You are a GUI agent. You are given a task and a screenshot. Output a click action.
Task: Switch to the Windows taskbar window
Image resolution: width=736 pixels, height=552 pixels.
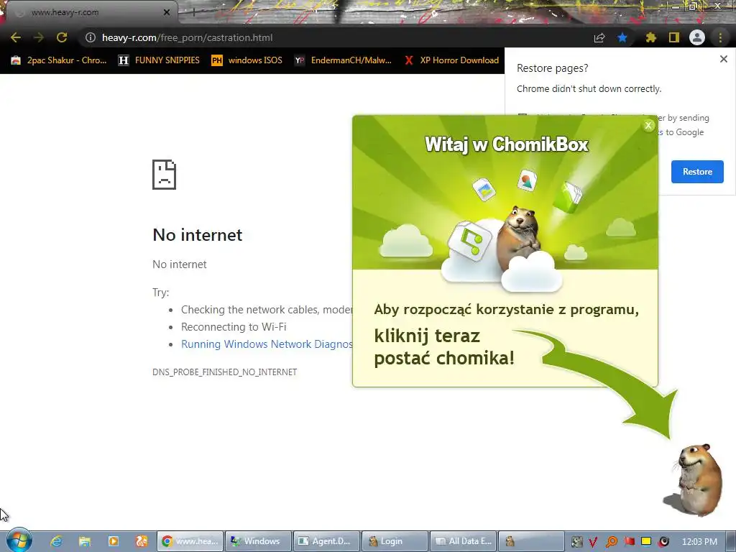click(x=259, y=541)
